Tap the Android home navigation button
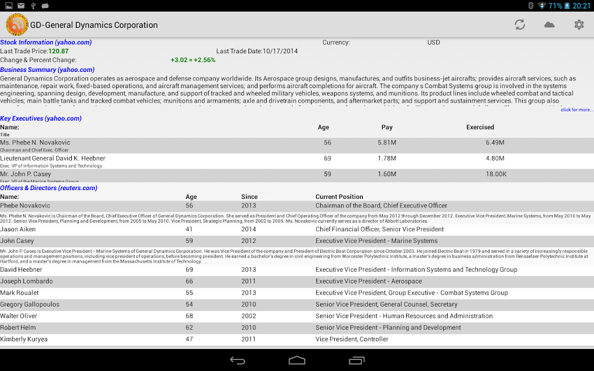 296,360
